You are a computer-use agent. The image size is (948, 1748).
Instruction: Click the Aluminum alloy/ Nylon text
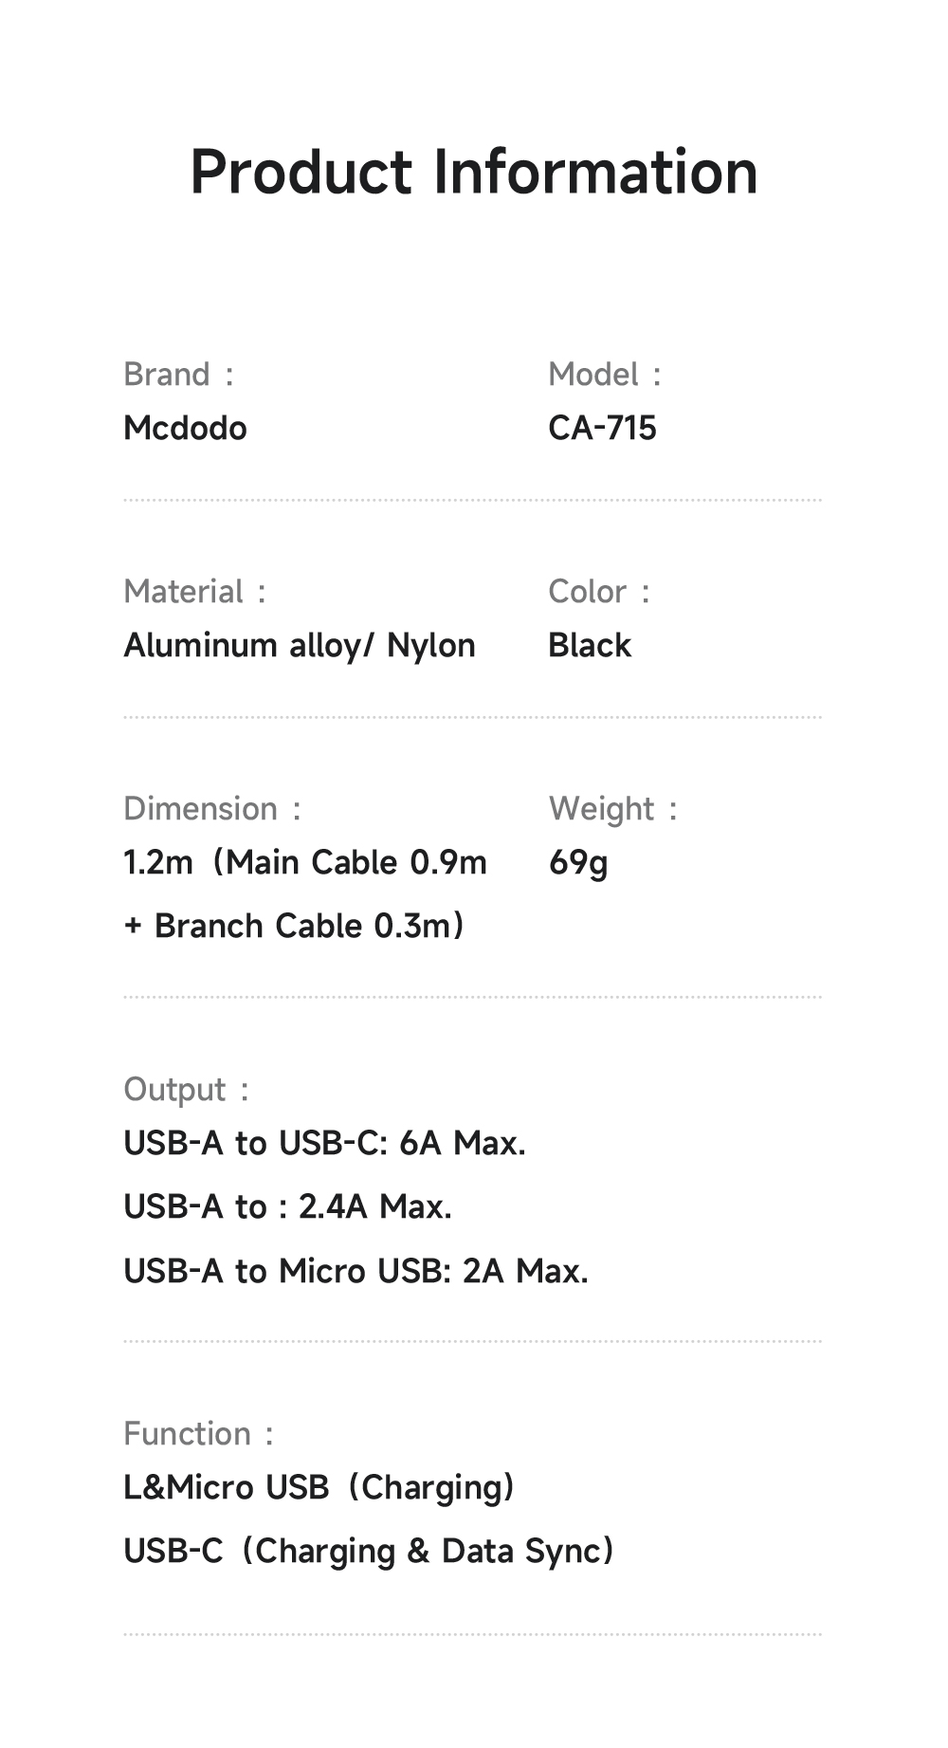[x=300, y=646]
